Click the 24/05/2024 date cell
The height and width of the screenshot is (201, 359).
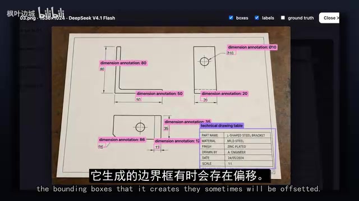tap(236, 158)
